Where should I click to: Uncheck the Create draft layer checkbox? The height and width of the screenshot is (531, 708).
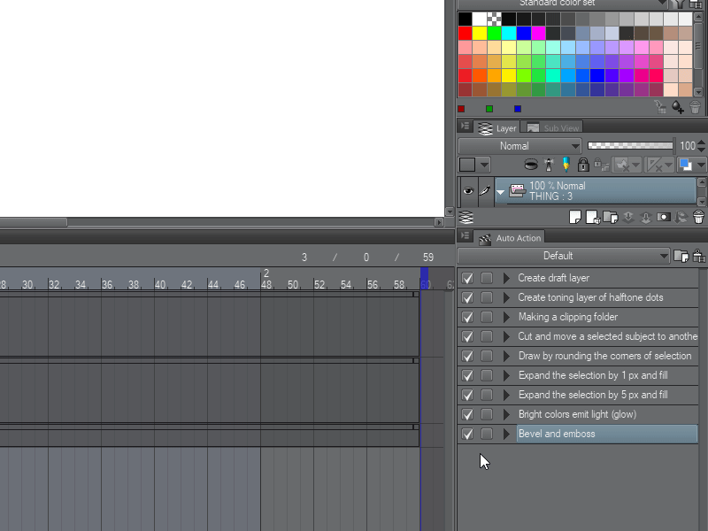[467, 278]
